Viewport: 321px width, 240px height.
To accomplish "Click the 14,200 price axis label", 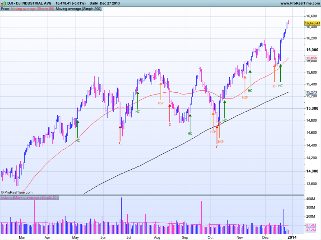I will [x=311, y=158].
